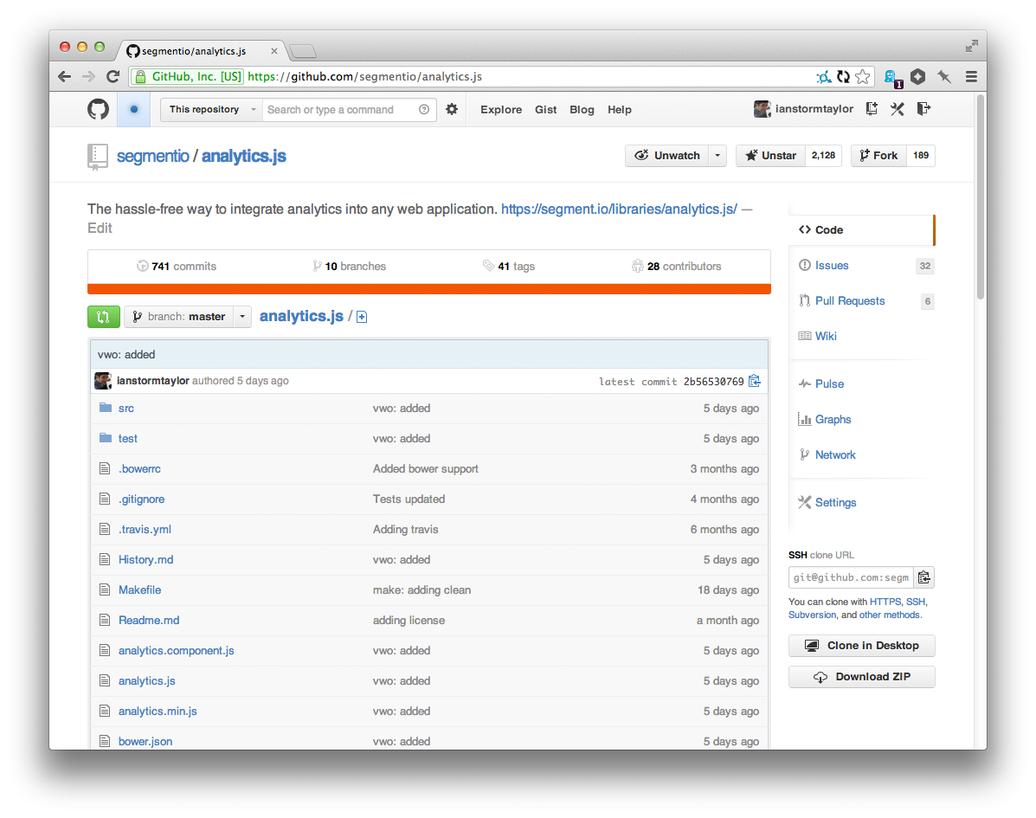Click search help question mark icon
Viewport: 1036px width, 818px height.
[x=424, y=110]
